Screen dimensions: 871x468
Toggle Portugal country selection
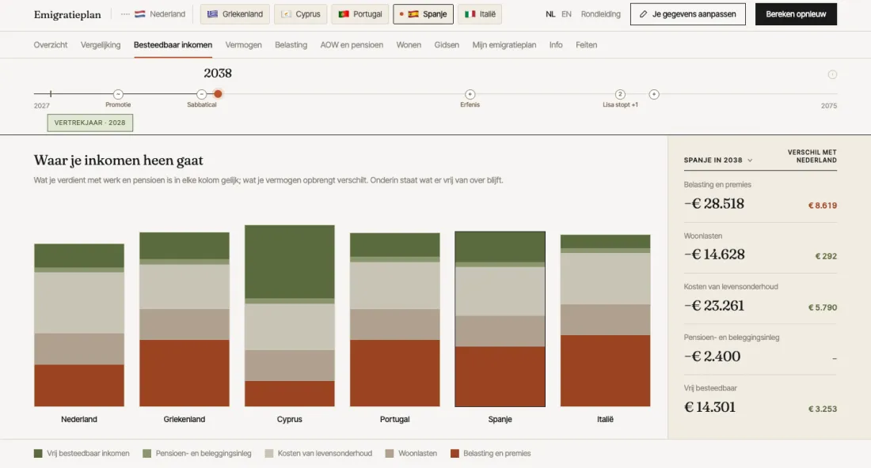pyautogui.click(x=360, y=14)
